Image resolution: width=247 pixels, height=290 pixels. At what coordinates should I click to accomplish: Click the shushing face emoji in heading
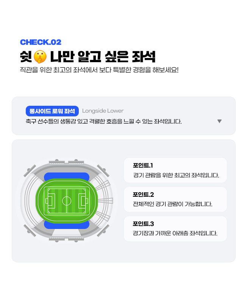pos(40,56)
